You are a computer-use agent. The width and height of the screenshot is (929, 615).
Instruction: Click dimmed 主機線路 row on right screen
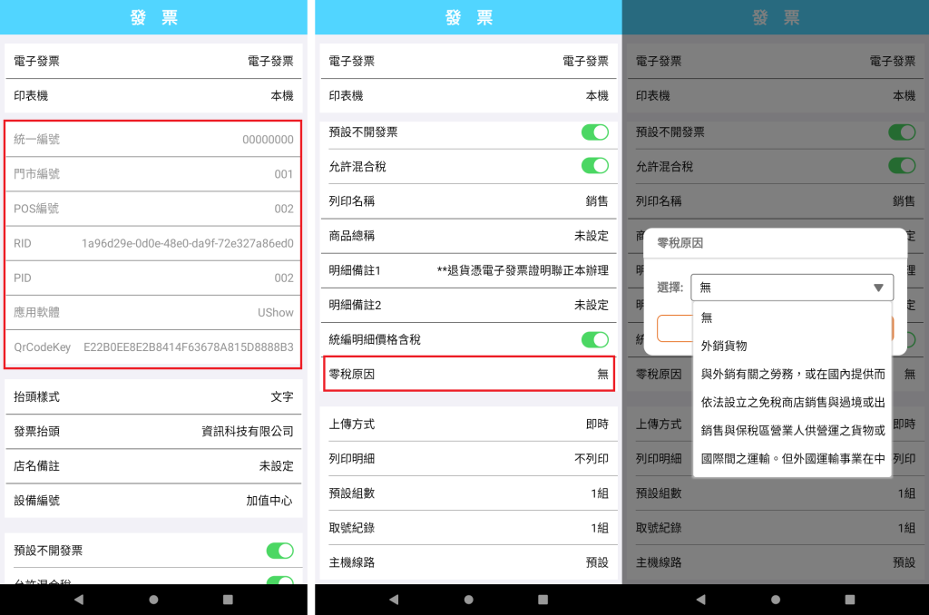click(776, 562)
